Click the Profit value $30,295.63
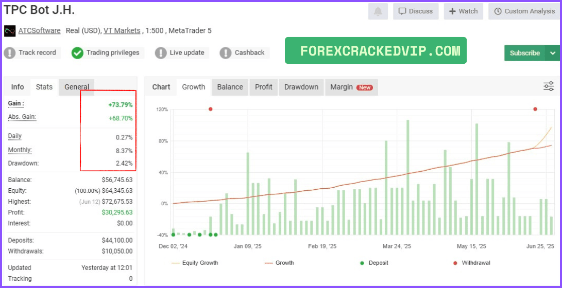562x288 pixels. [117, 212]
